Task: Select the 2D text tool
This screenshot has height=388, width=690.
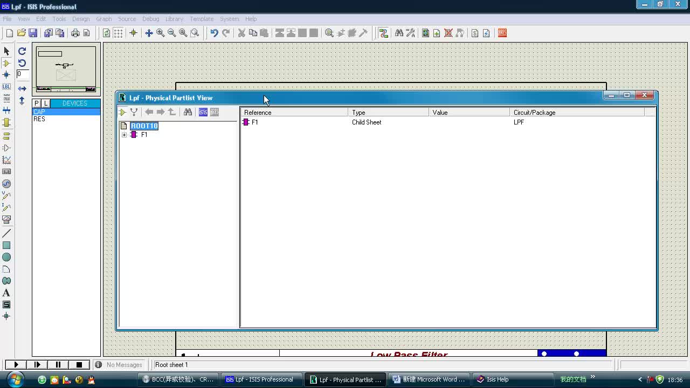Action: [6, 293]
